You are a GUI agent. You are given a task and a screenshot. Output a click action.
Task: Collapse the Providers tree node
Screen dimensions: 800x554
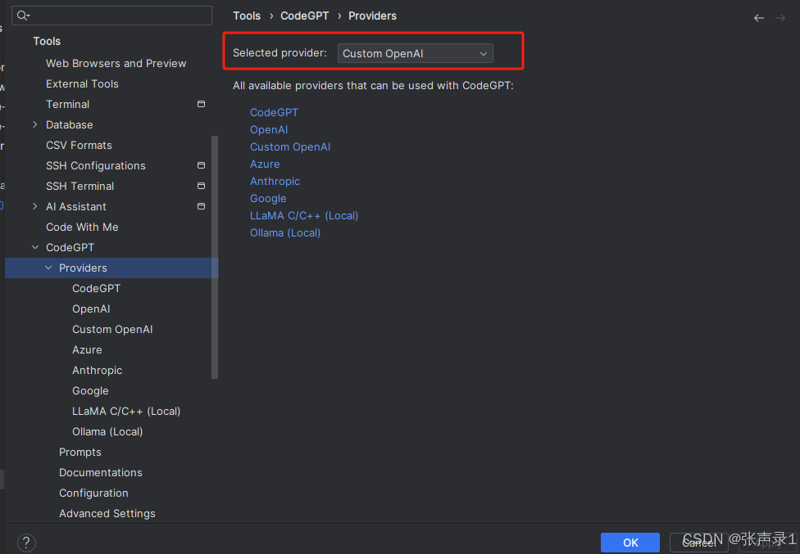[x=48, y=268]
